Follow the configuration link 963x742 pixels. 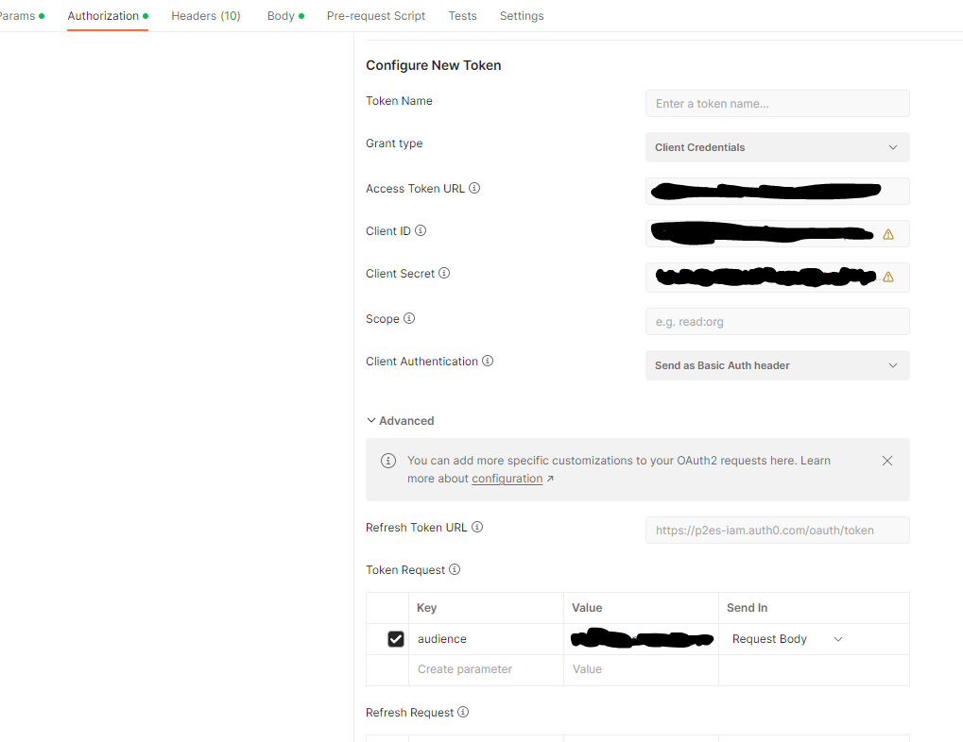[507, 478]
